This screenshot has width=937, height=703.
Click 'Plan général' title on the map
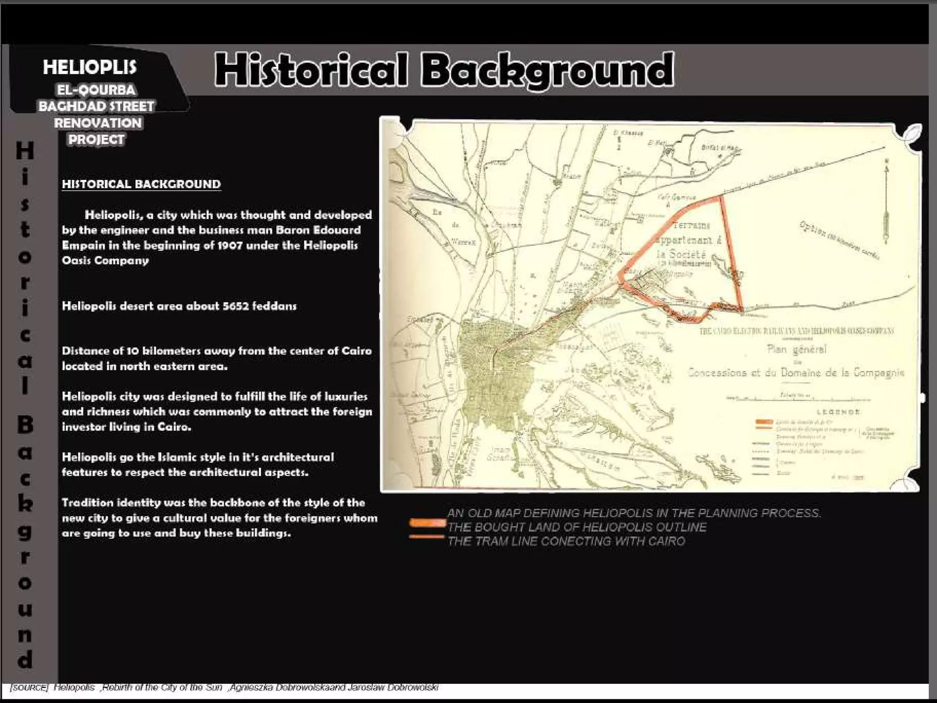coord(796,350)
